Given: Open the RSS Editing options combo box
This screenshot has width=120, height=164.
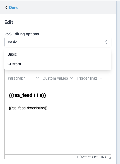Looking at the screenshot, I should (x=58, y=42).
